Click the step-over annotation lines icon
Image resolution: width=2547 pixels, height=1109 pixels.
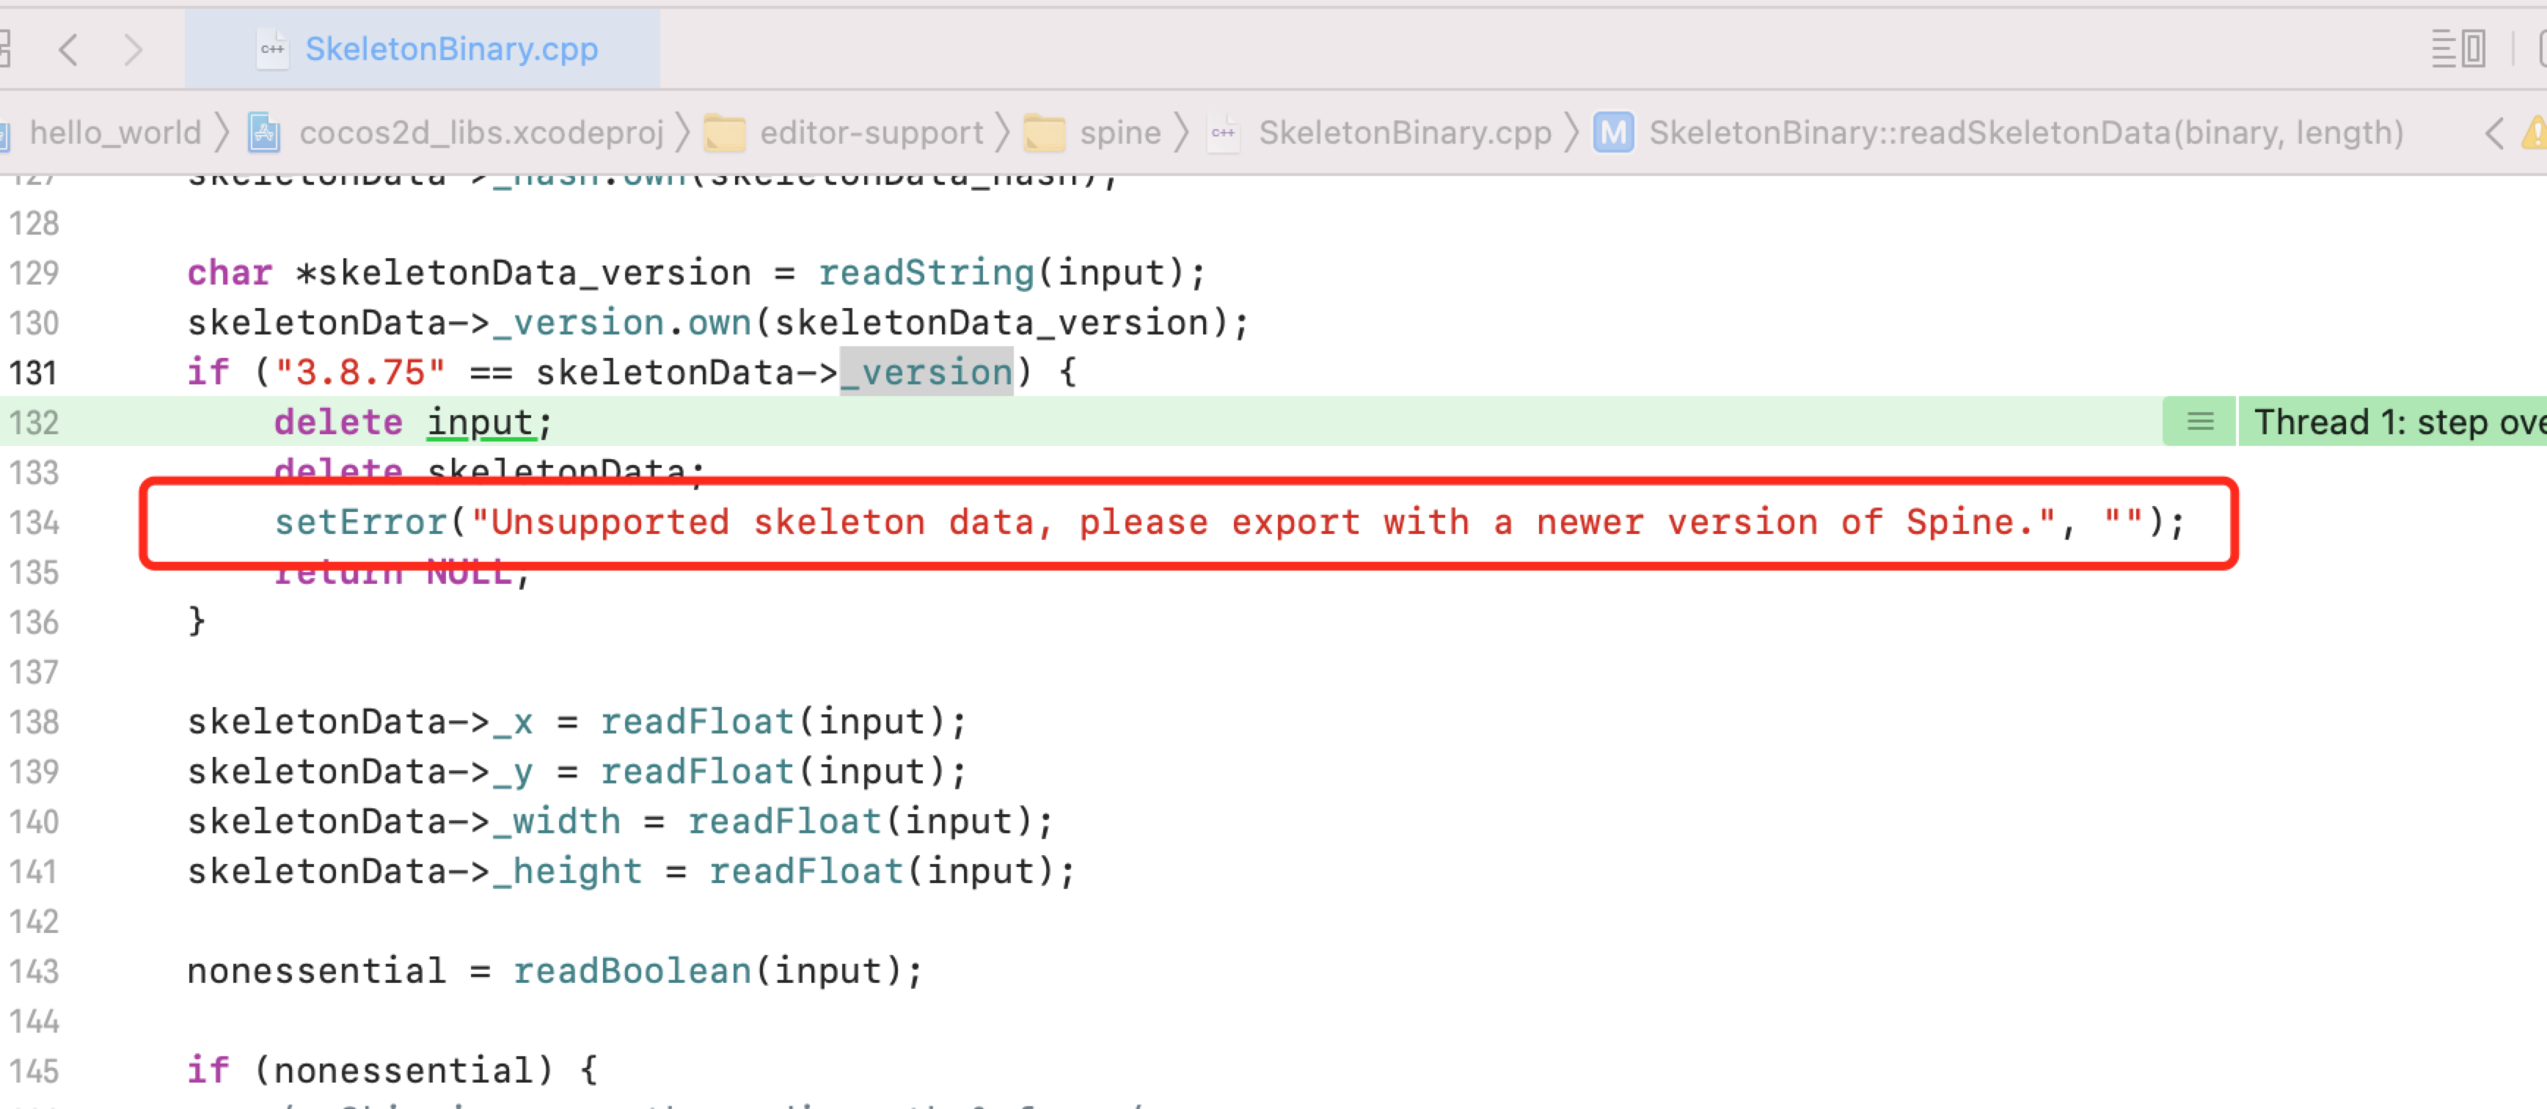point(2199,422)
